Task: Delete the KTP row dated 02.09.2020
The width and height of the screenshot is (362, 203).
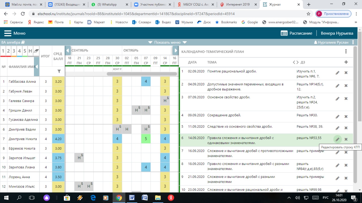Action: 346,73
